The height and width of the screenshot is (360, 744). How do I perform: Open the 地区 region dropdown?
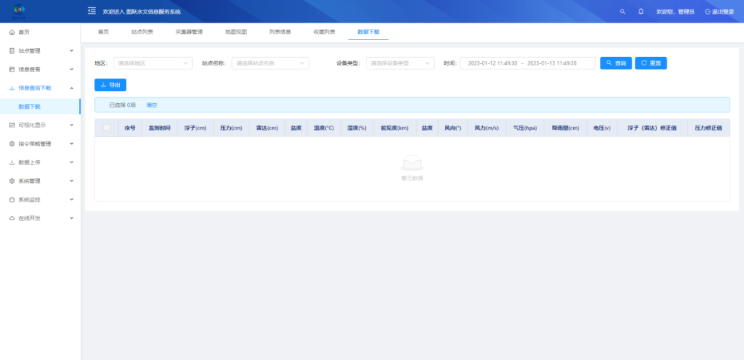(x=153, y=63)
